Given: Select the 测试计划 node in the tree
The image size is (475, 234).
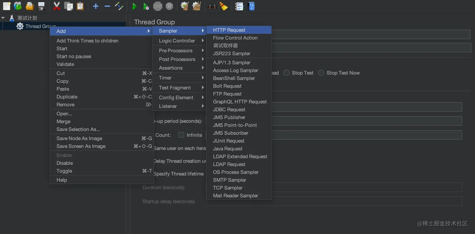Looking at the screenshot, I should click(x=27, y=18).
